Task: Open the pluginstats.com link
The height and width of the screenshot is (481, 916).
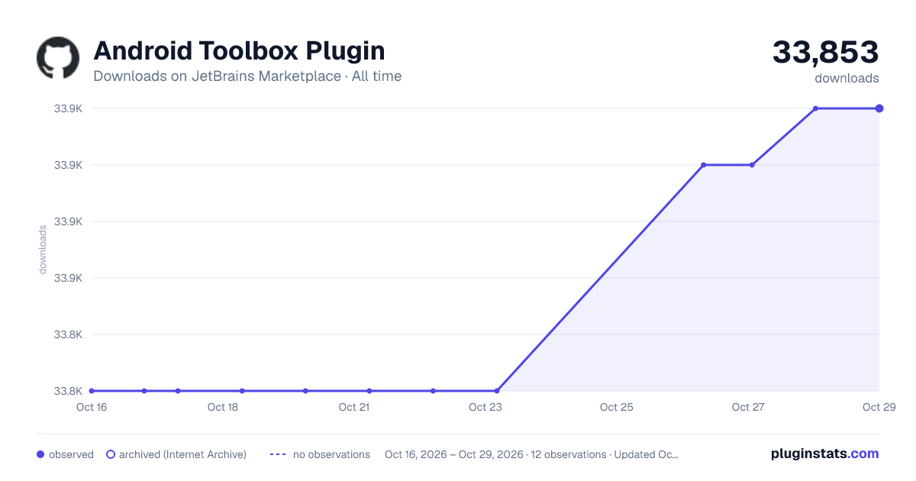Action: coord(825,454)
